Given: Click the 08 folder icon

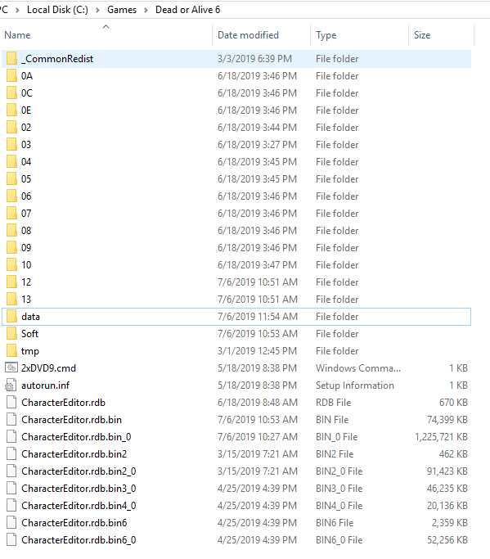Looking at the screenshot, I should click(x=11, y=230).
